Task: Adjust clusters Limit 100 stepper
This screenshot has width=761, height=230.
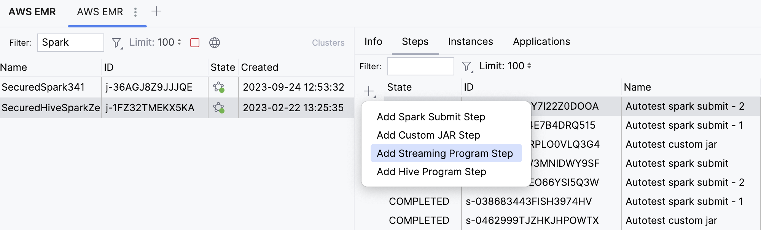Action: tap(179, 42)
